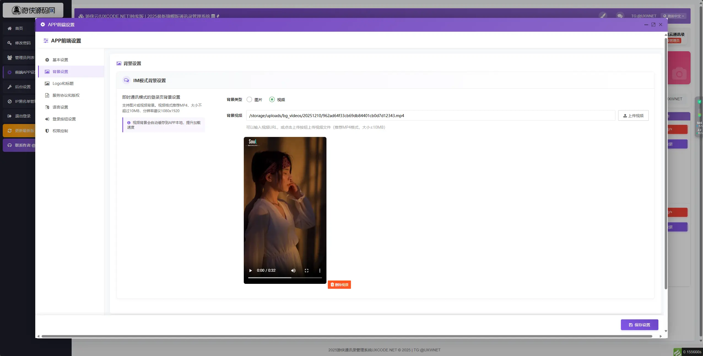The width and height of the screenshot is (703, 356).
Task: Click the background video path input field
Action: [430, 115]
